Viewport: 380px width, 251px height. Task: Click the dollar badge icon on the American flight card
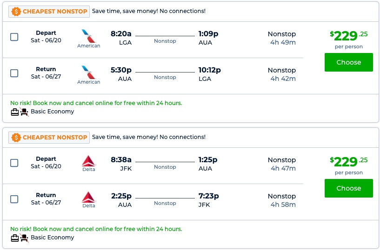[x=16, y=11]
